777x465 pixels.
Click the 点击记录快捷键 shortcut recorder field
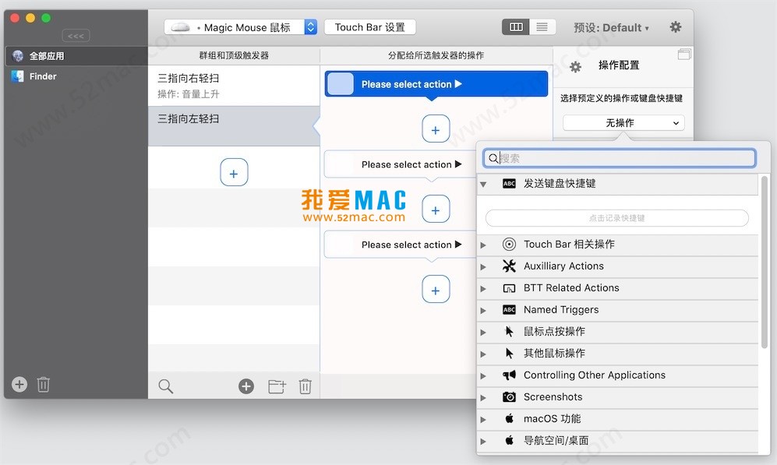pyautogui.click(x=617, y=218)
